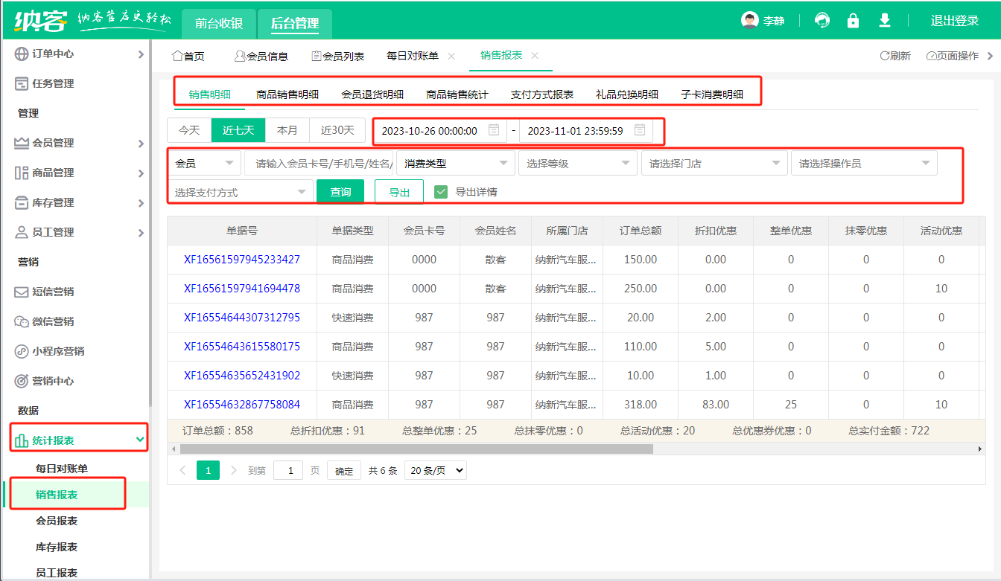Click the lock screen icon
This screenshot has width=1001, height=581.
coord(854,21)
